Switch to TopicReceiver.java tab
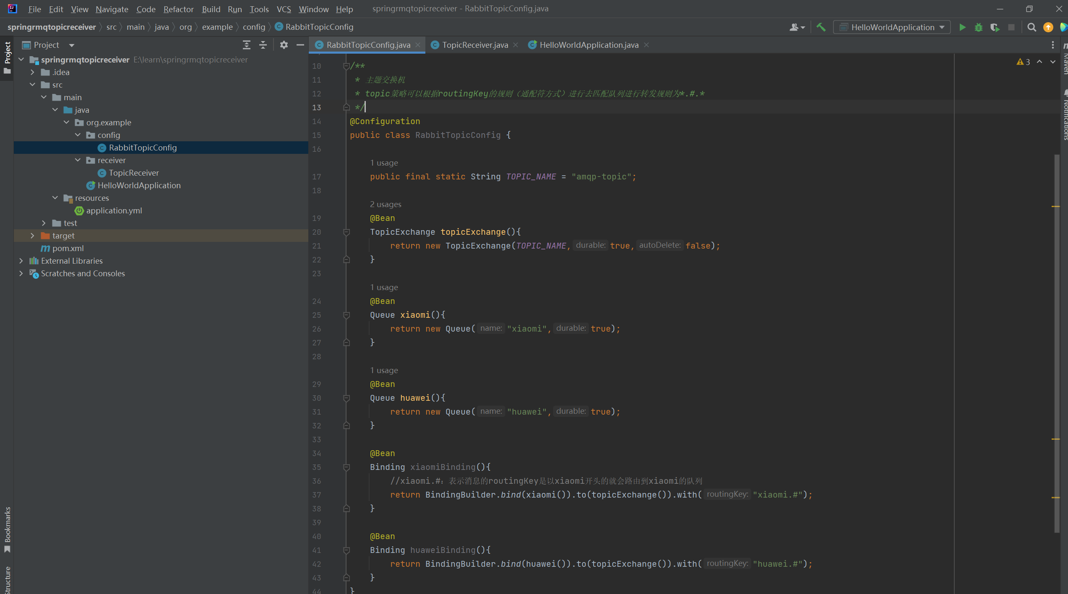The width and height of the screenshot is (1068, 594). click(x=474, y=45)
